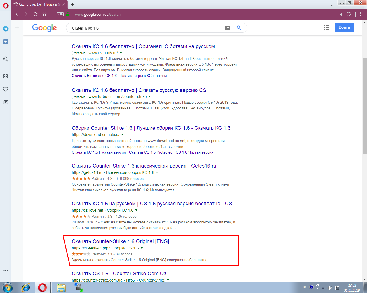This screenshot has width=367, height=293.
Task: Open Bookmarks heart in the sidebar
Action: coord(5,89)
